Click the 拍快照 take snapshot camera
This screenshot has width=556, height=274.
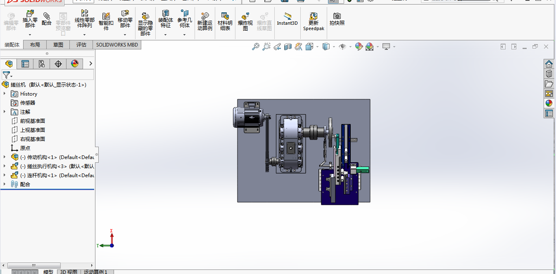337,19
